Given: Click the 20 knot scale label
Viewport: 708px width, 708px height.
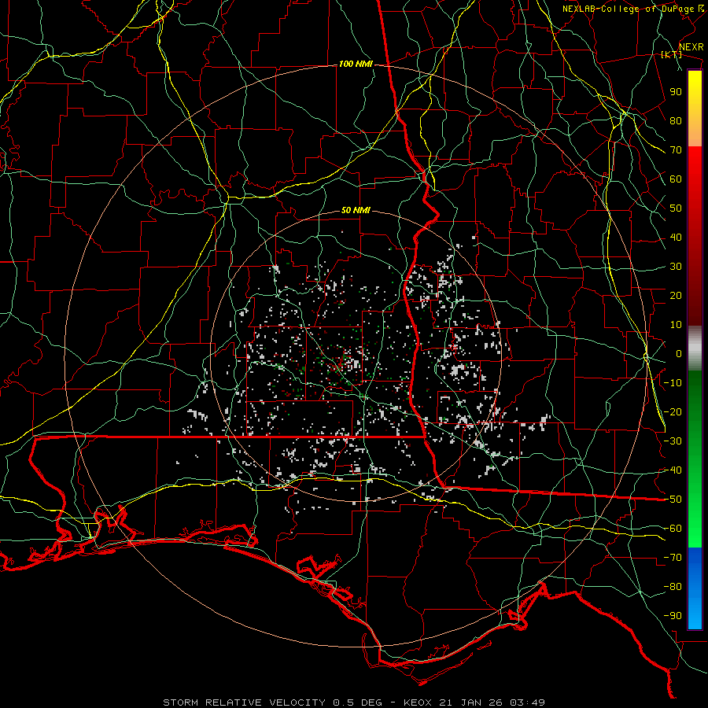Looking at the screenshot, I should [x=676, y=296].
